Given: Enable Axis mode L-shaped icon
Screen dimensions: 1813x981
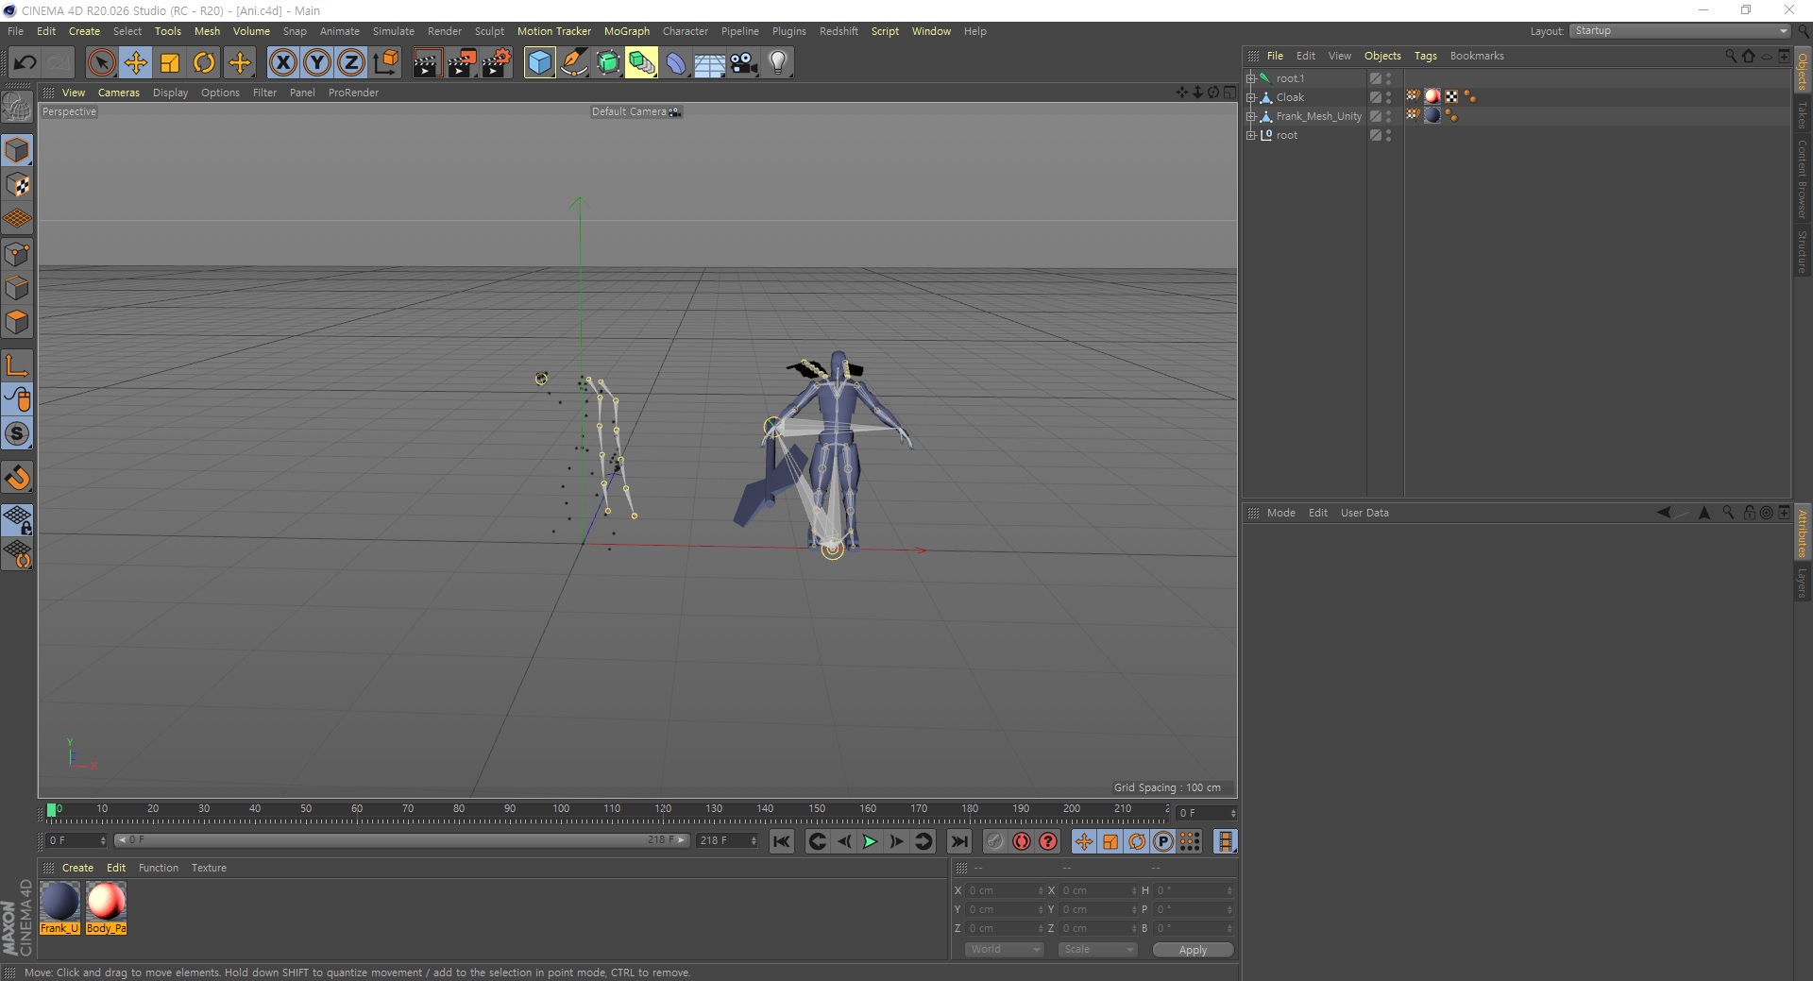Looking at the screenshot, I should [x=17, y=365].
